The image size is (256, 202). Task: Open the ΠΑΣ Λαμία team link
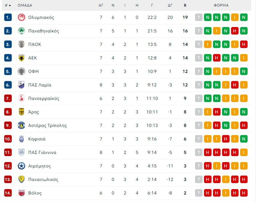click(x=40, y=85)
